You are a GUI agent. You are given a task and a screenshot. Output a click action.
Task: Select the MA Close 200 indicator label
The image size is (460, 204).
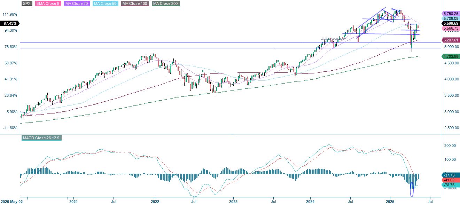[x=165, y=3]
